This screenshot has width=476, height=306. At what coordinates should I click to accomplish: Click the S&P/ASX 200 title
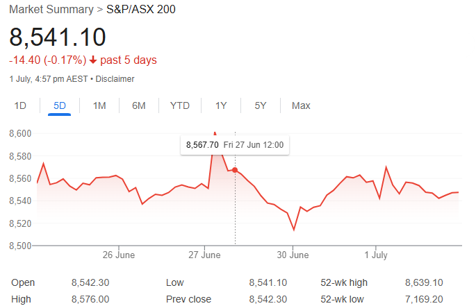[x=141, y=9]
